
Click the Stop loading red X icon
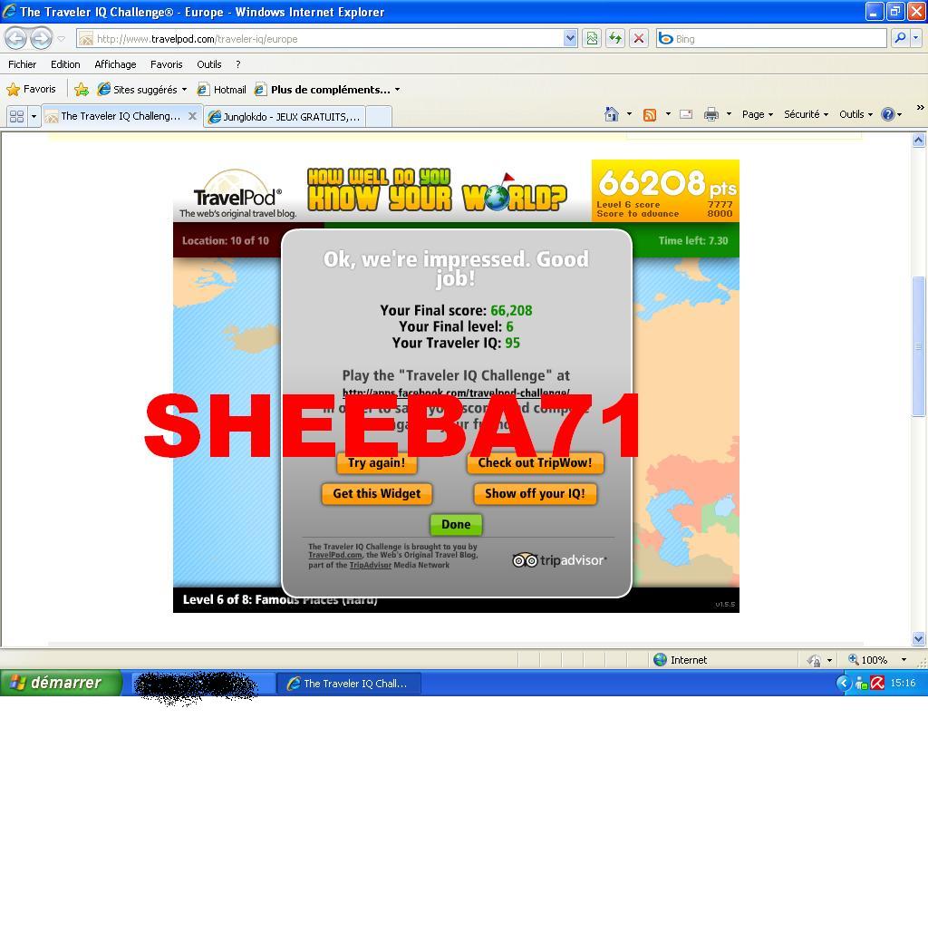coord(639,39)
